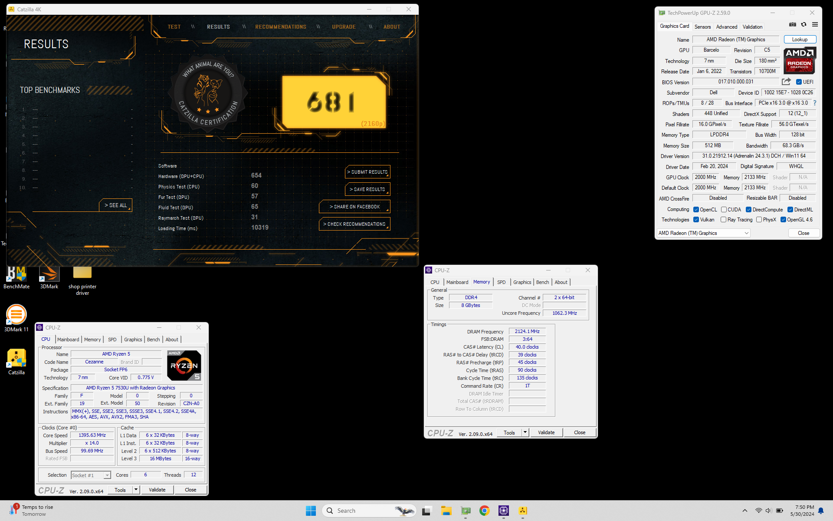Open CPU-Z taskbar icon
Image resolution: width=833 pixels, height=521 pixels.
coord(504,511)
